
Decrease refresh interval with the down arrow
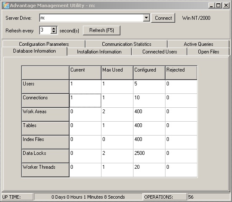click(54, 32)
